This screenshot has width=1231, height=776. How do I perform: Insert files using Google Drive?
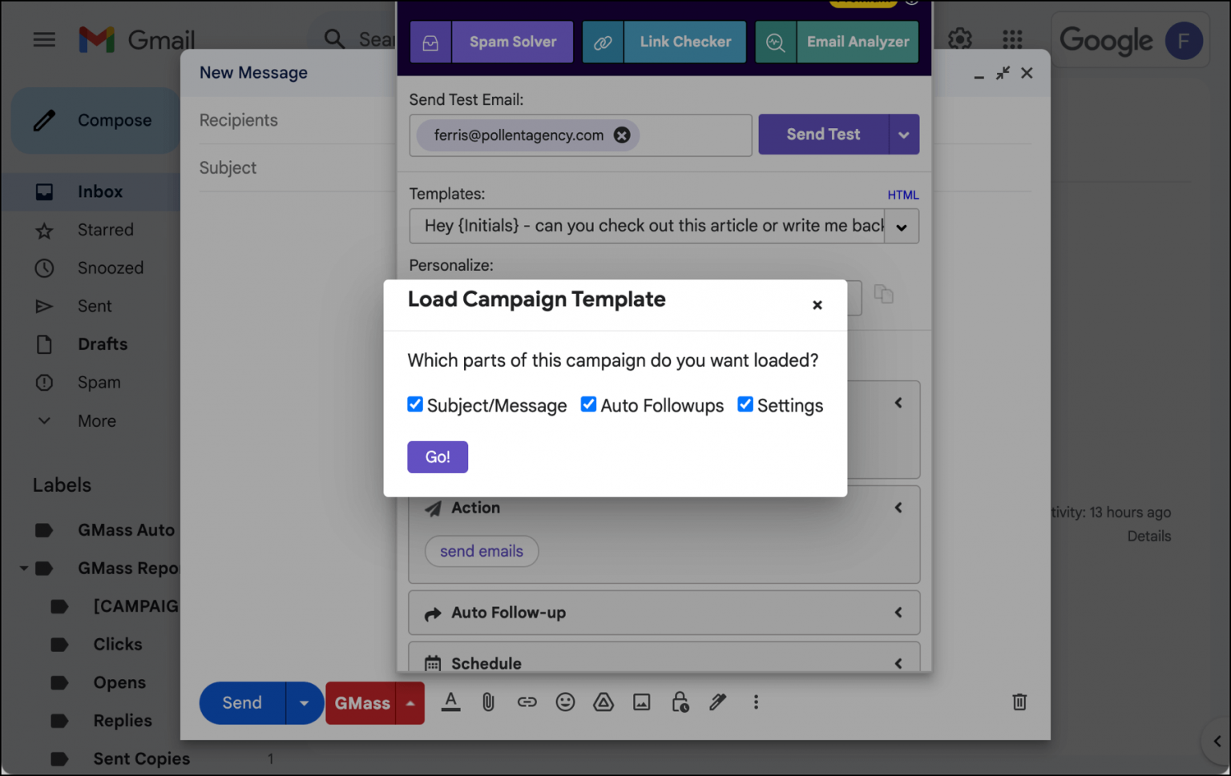click(603, 702)
